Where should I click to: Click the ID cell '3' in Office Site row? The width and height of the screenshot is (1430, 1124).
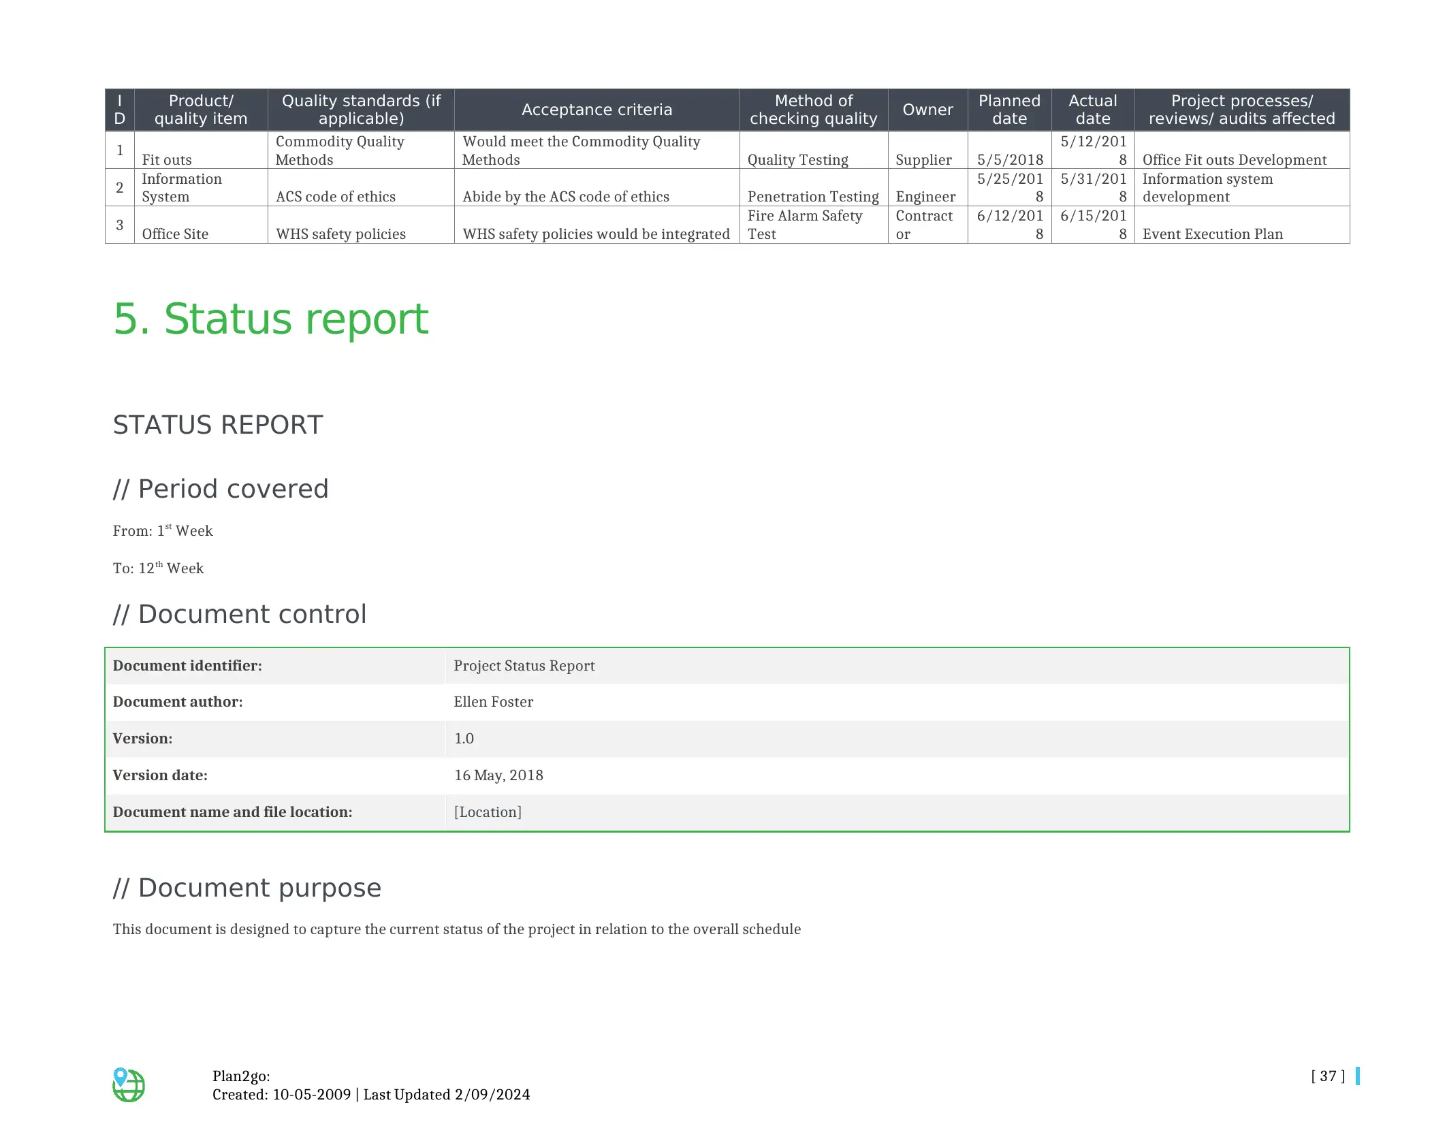(120, 225)
